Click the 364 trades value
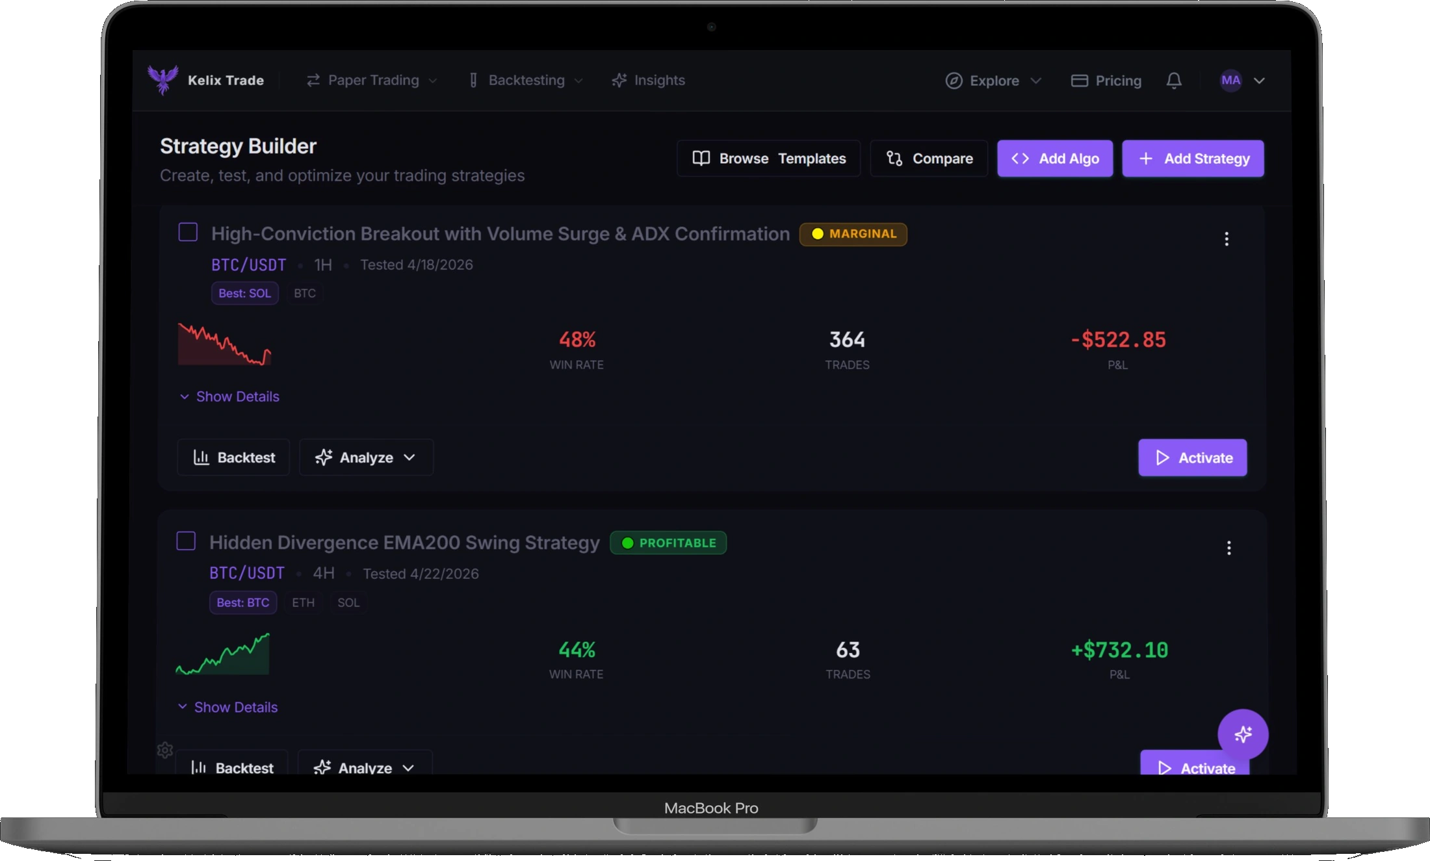Image resolution: width=1430 pixels, height=861 pixels. coord(847,339)
